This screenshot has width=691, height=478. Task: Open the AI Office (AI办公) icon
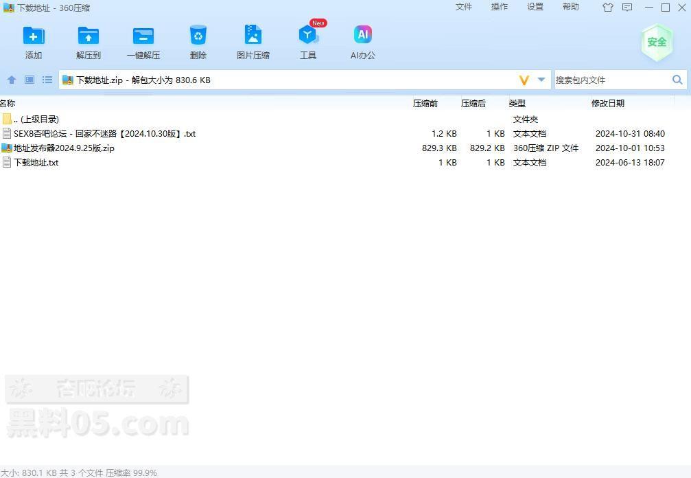tap(363, 35)
